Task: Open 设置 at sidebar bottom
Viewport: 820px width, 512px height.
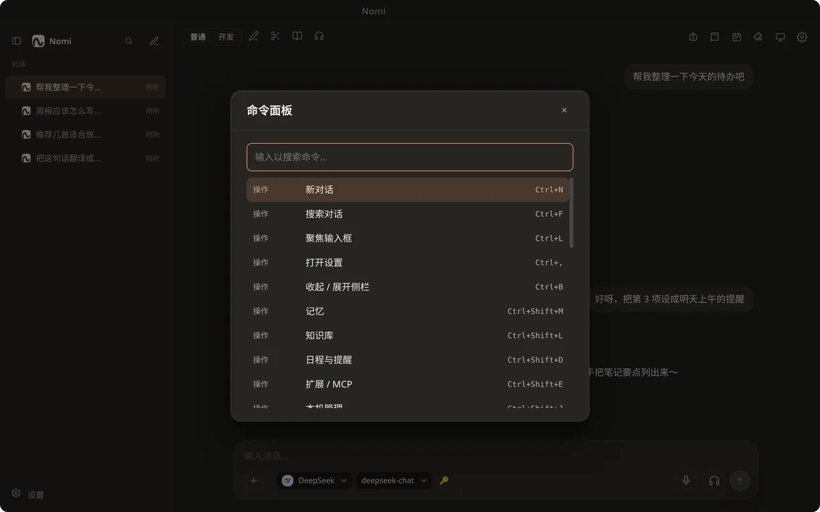Action: [28, 494]
